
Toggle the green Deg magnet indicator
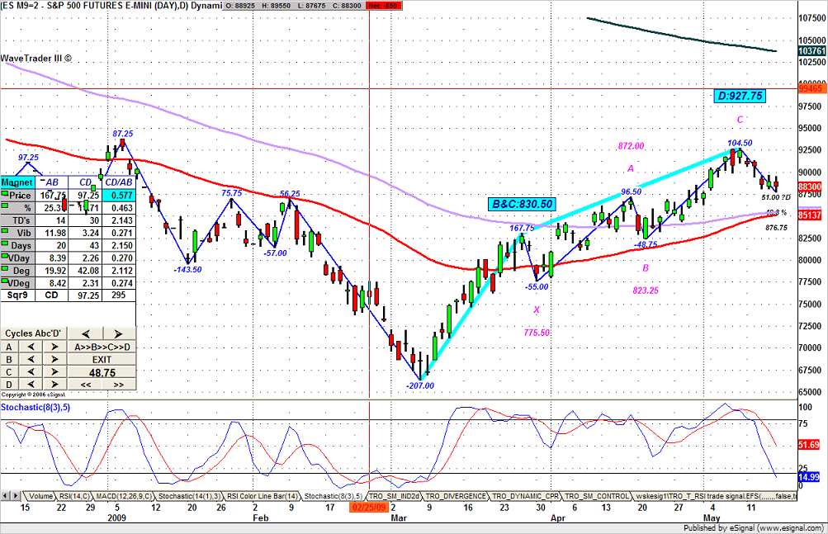[6, 270]
